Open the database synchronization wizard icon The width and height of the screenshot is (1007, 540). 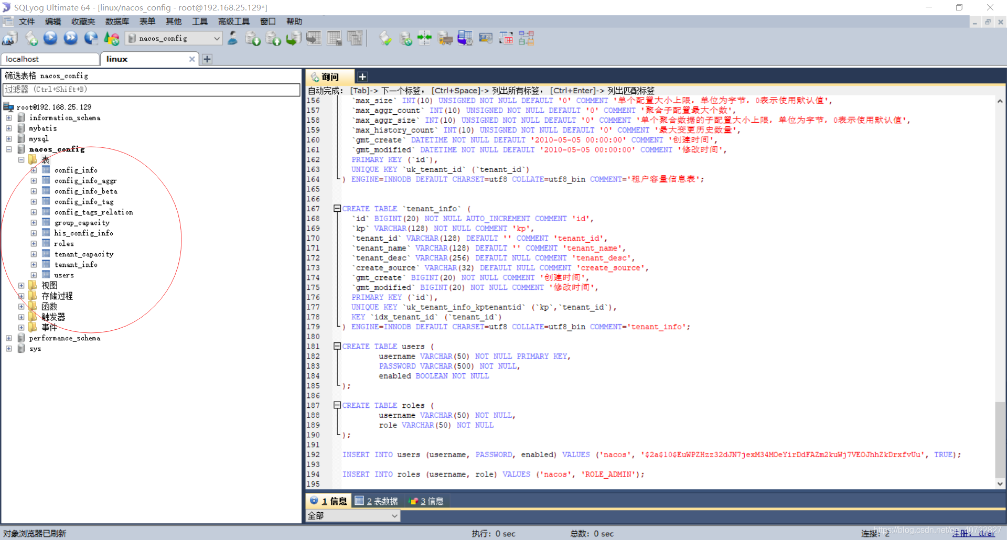pos(405,38)
